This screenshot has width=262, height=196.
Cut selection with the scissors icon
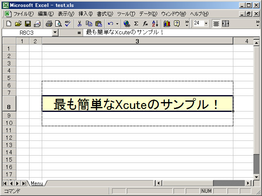point(79,24)
